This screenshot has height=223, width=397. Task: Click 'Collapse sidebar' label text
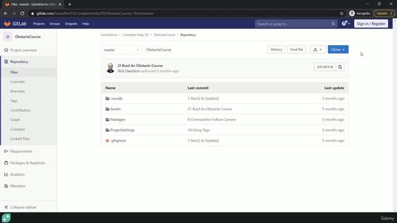coord(24,208)
